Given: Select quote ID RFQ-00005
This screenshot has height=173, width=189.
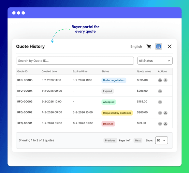Looking at the screenshot, I should click(25, 80).
